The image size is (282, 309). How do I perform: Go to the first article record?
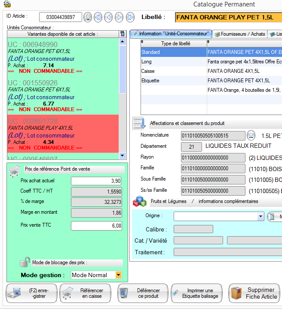click(98, 17)
